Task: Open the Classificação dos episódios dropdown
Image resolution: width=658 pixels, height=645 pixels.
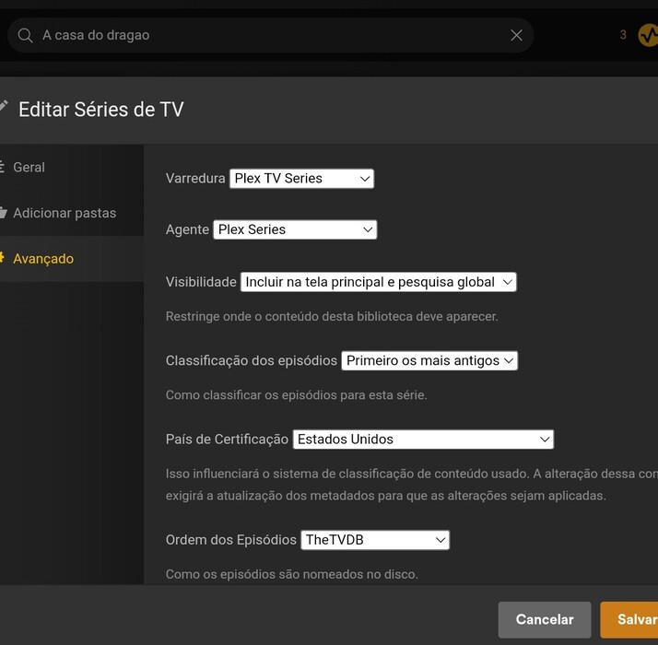Action: 429,360
